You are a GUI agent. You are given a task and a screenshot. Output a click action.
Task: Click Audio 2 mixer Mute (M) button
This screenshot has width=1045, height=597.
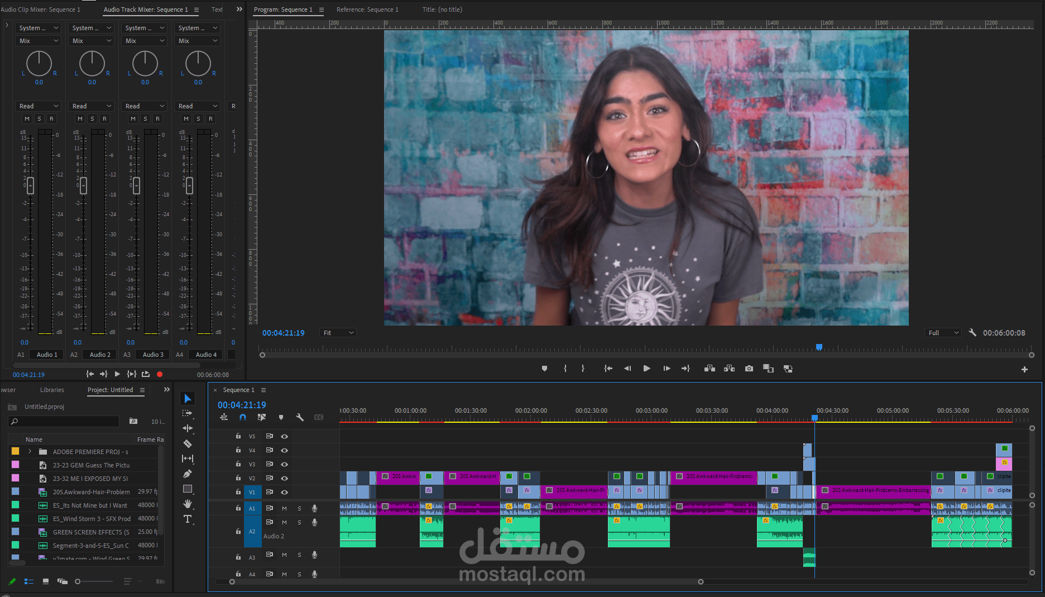[80, 119]
